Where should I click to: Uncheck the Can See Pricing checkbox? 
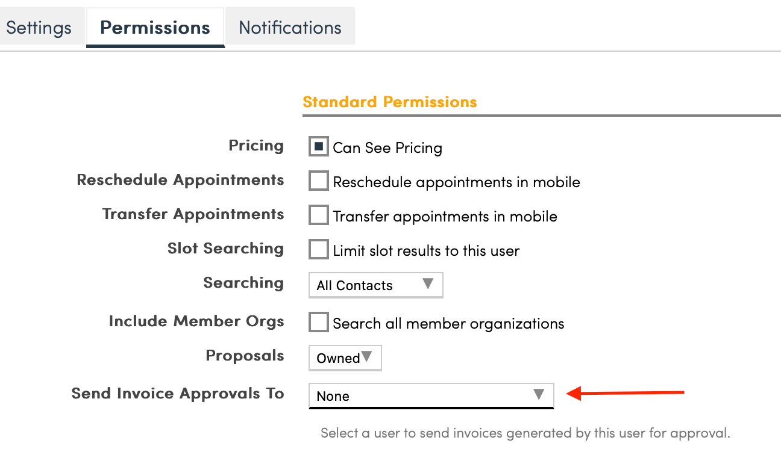tap(319, 147)
